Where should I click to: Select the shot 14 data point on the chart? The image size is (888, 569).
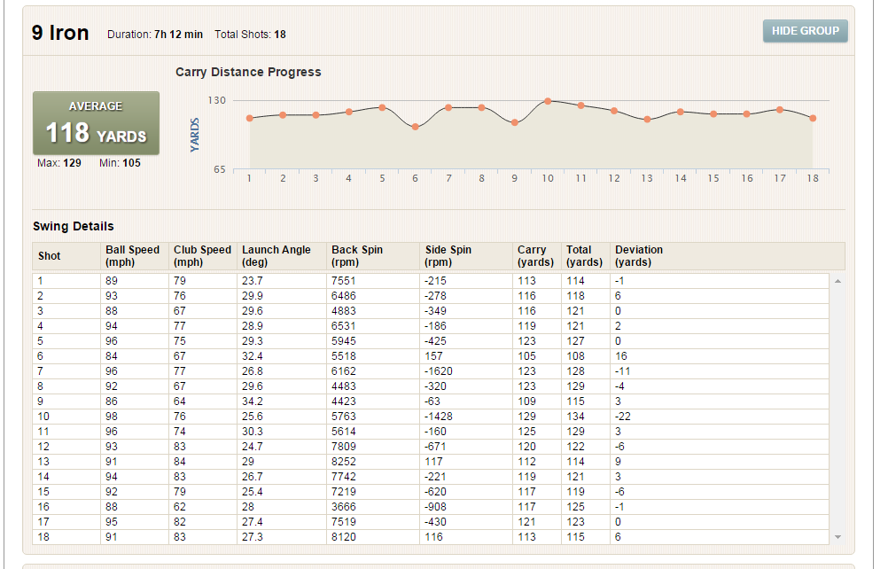[x=680, y=112]
